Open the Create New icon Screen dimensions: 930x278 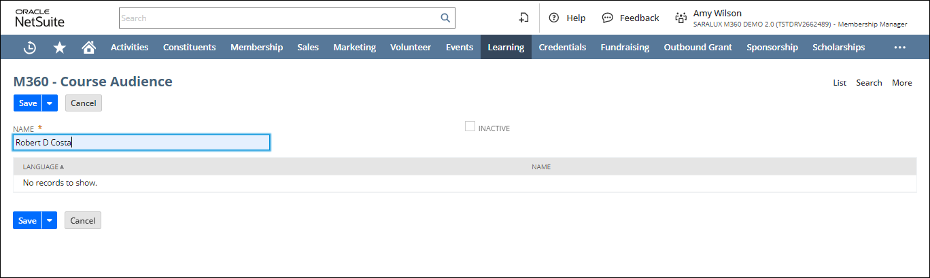[x=523, y=18]
